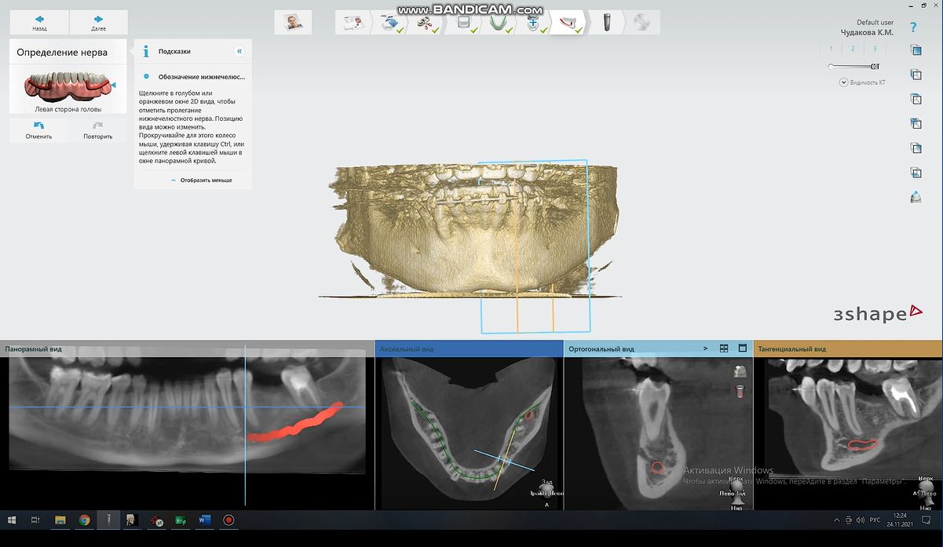The height and width of the screenshot is (547, 943).
Task: Open the final disc export step
Action: pos(642,22)
